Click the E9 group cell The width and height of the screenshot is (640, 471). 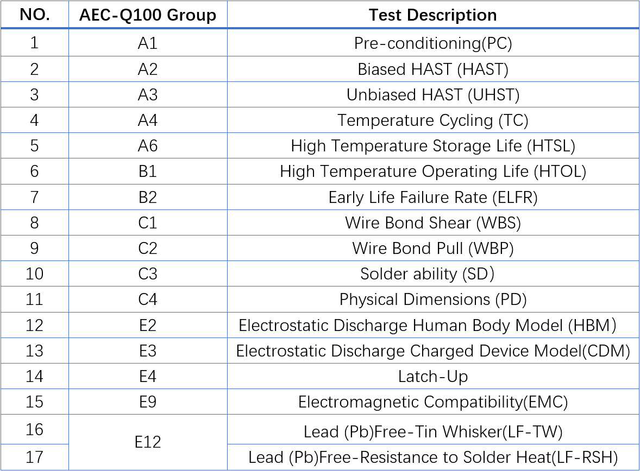point(148,402)
